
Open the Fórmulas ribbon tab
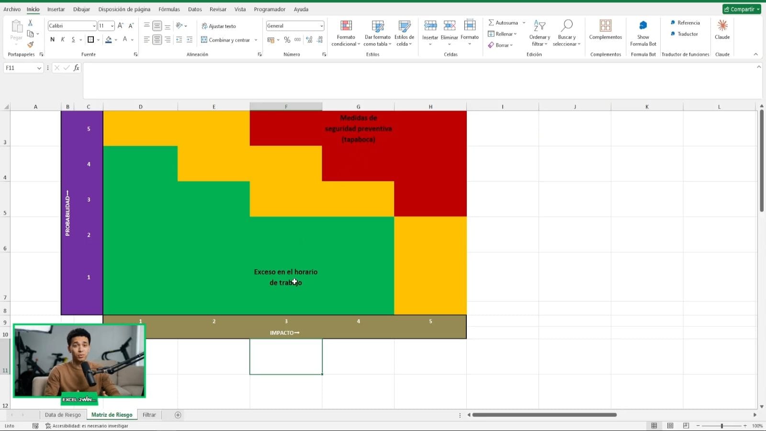click(169, 9)
